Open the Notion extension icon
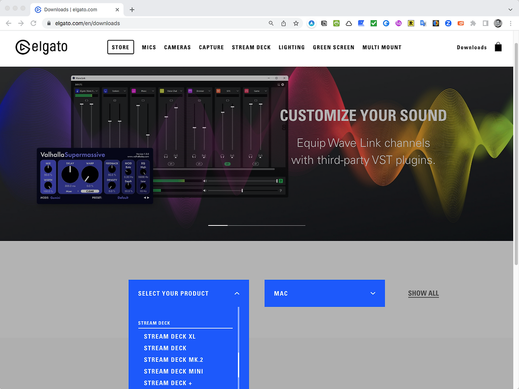The image size is (519, 389). tap(324, 23)
